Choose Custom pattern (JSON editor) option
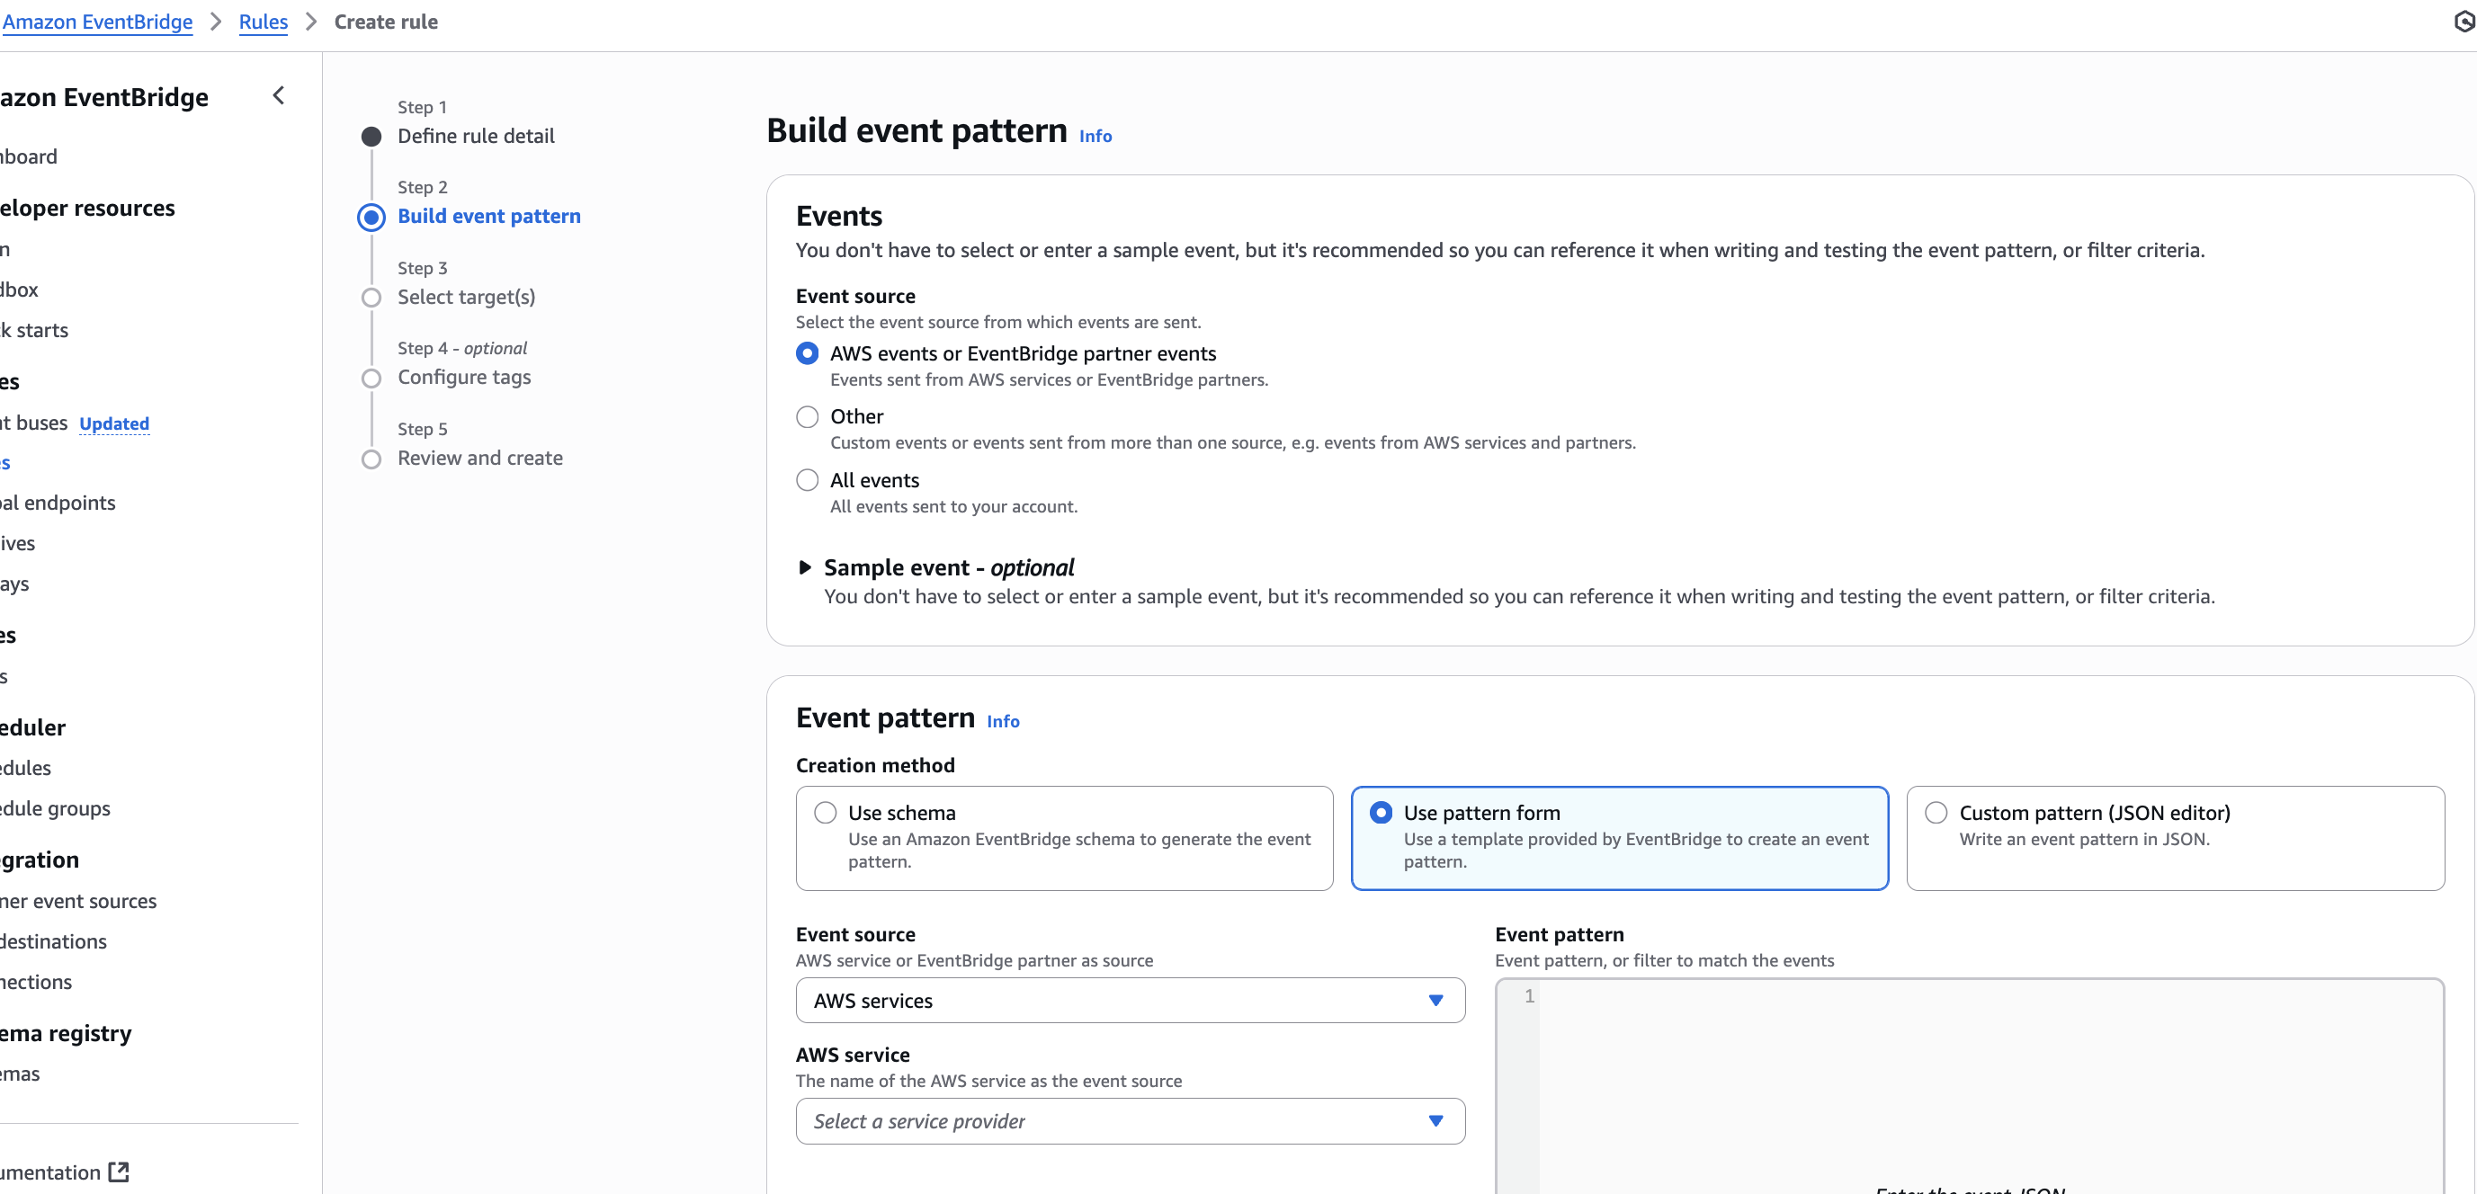 click(2175, 837)
